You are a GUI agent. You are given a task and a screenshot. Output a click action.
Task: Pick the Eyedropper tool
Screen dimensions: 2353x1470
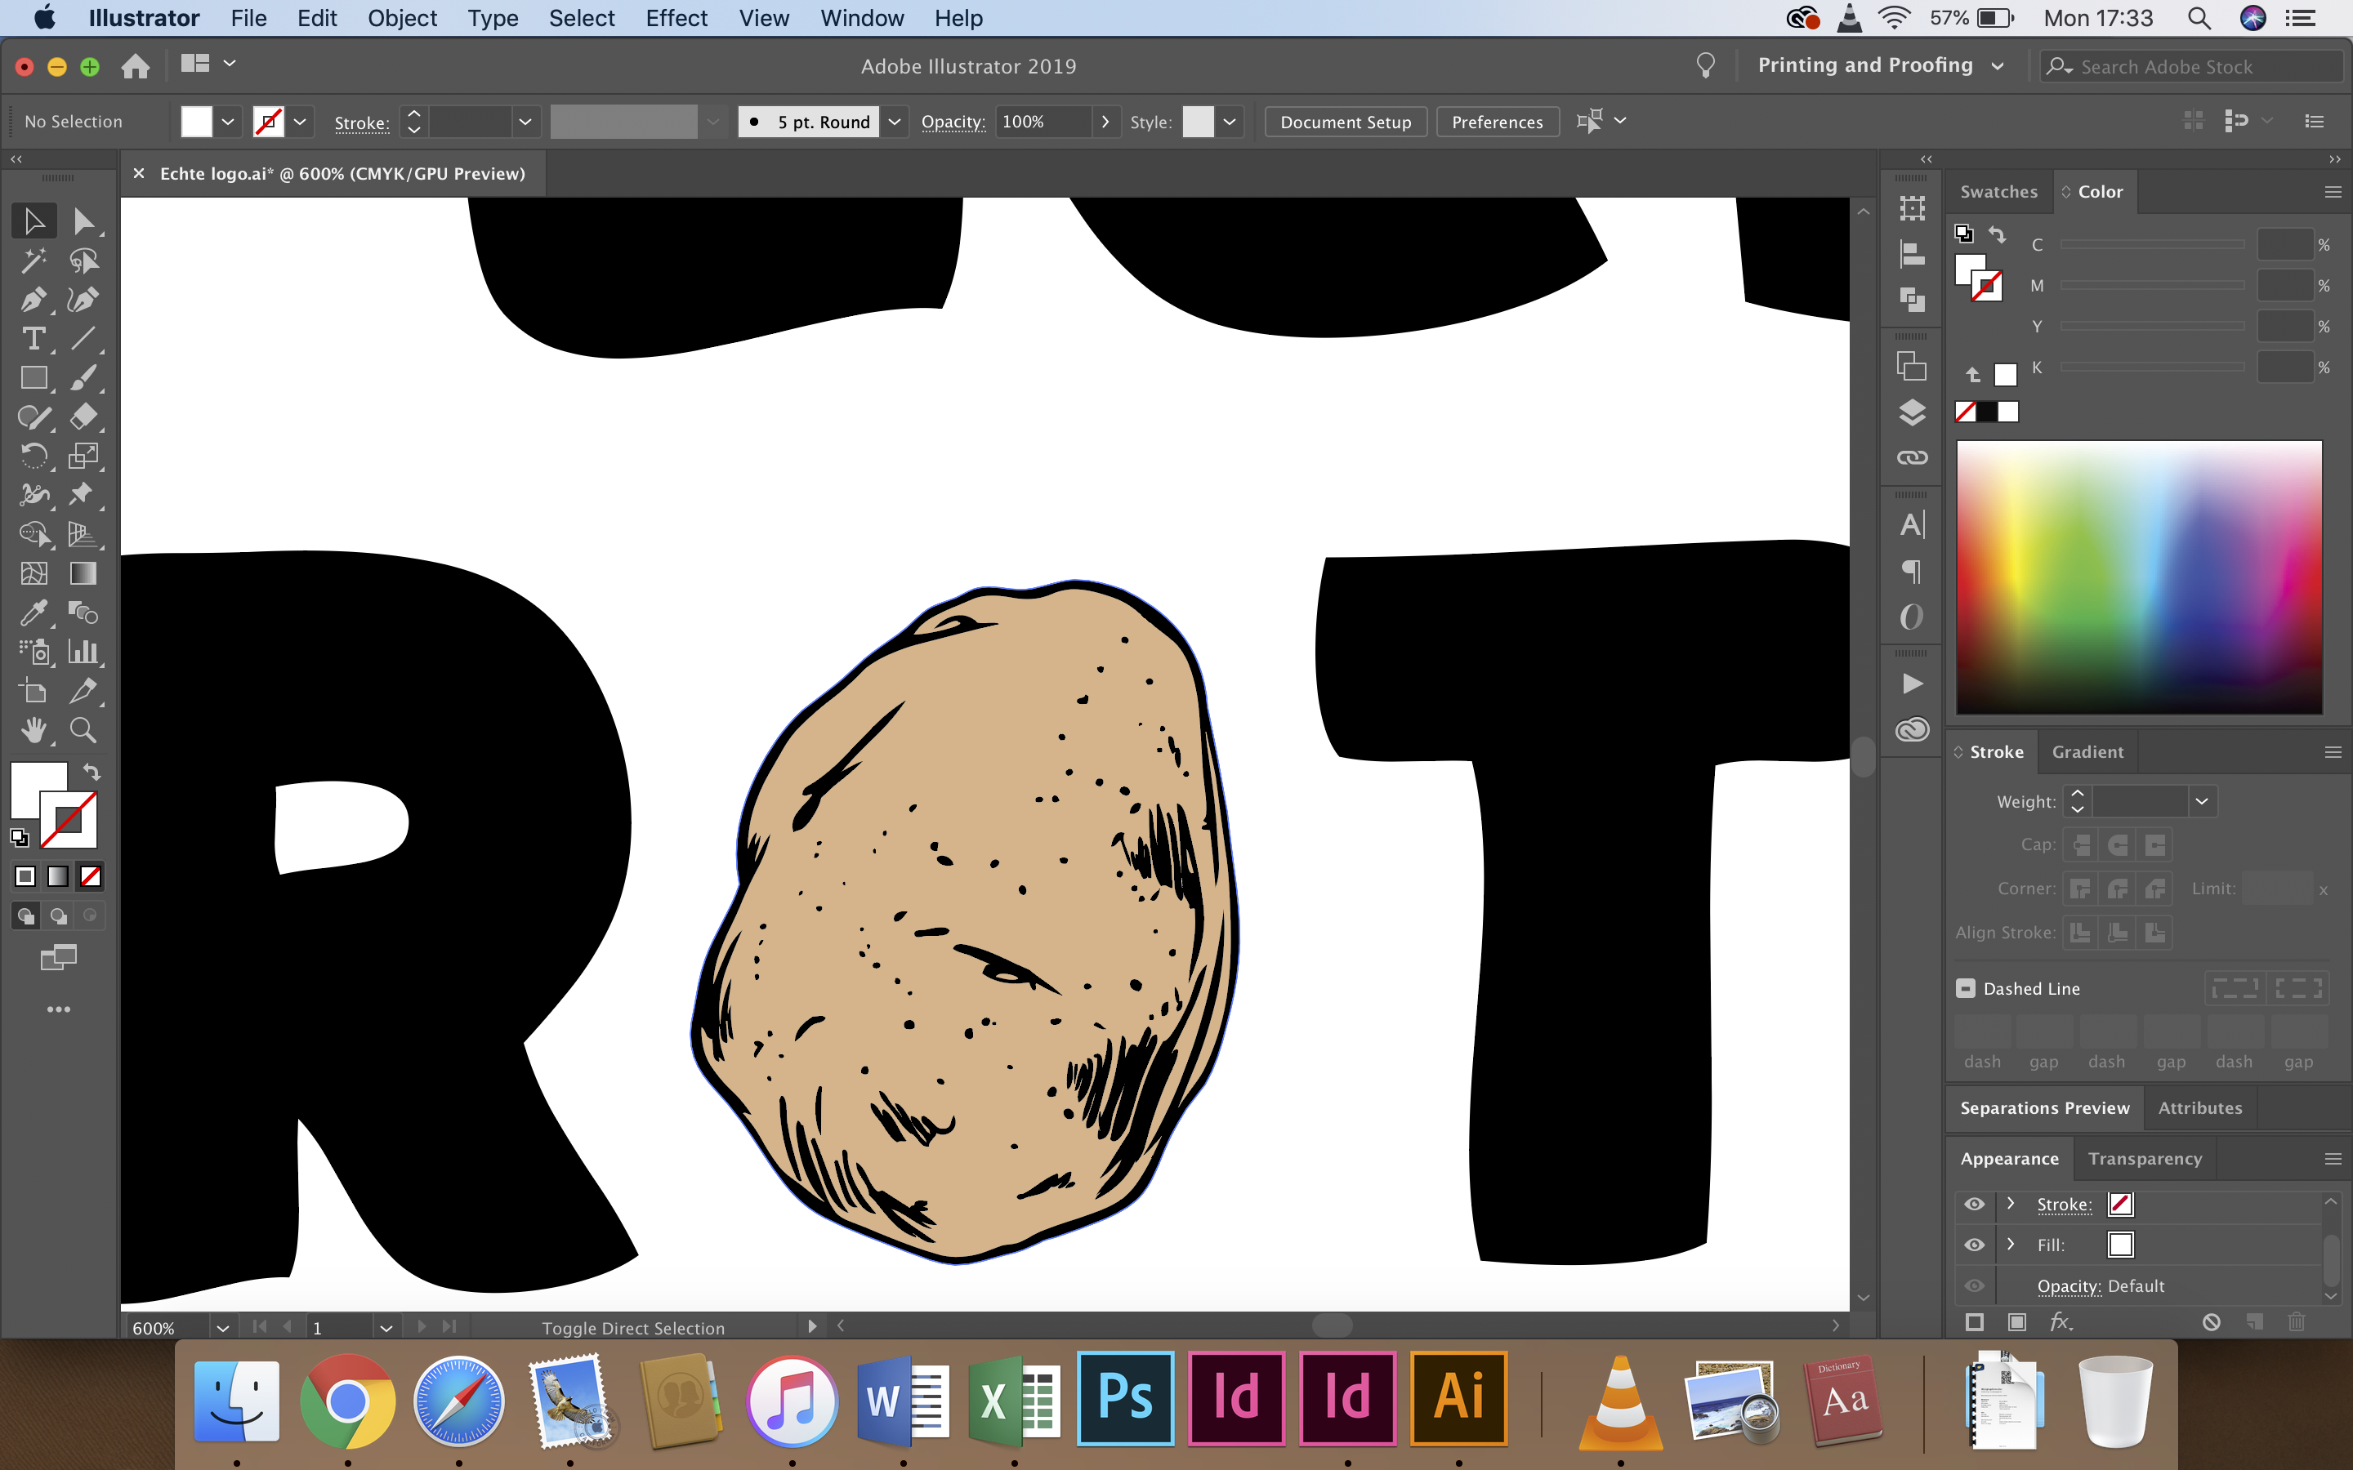[33, 612]
